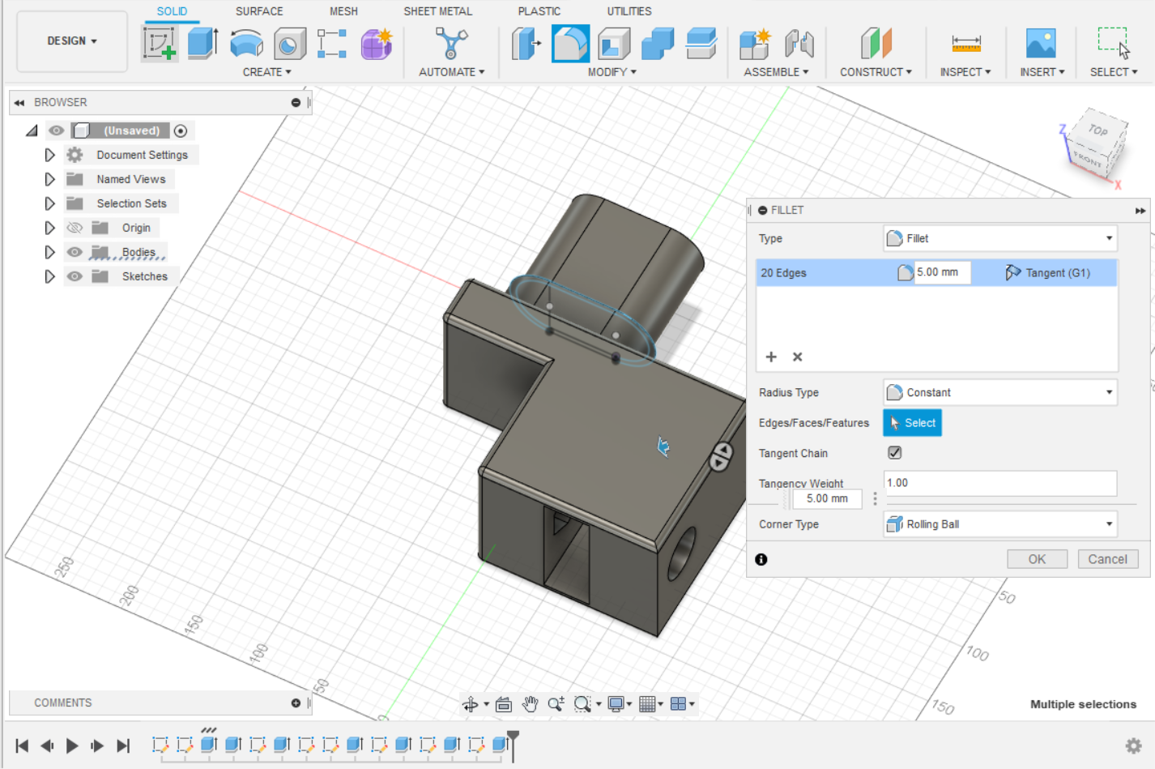Expand the Document Settings tree node
The height and width of the screenshot is (769, 1155).
(x=49, y=155)
